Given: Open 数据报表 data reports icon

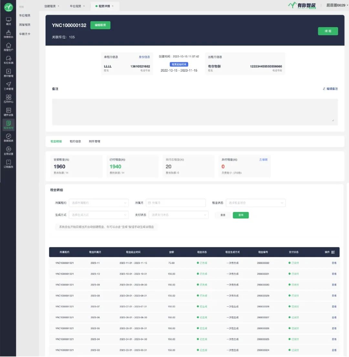Looking at the screenshot, I should tap(8, 138).
